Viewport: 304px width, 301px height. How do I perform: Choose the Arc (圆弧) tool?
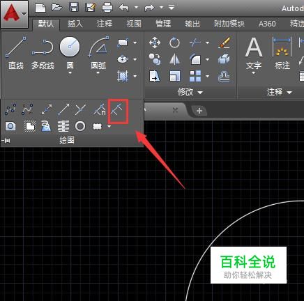[98, 53]
